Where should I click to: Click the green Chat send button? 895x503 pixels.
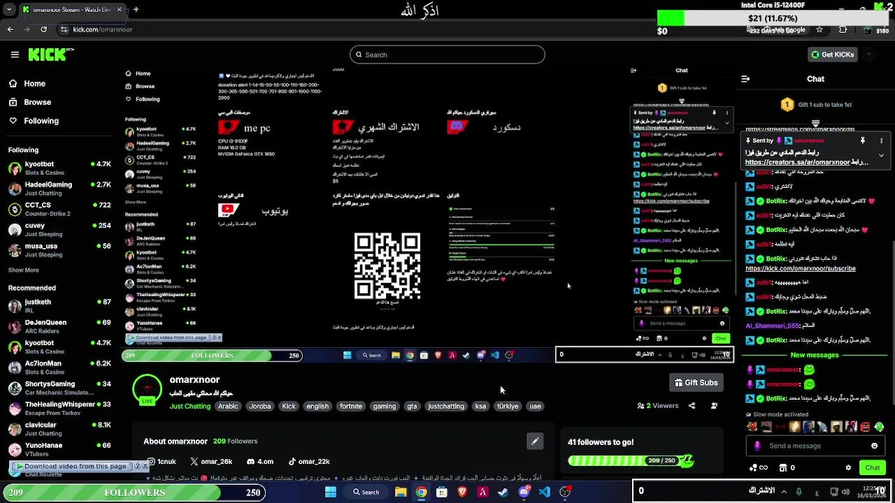point(873,467)
